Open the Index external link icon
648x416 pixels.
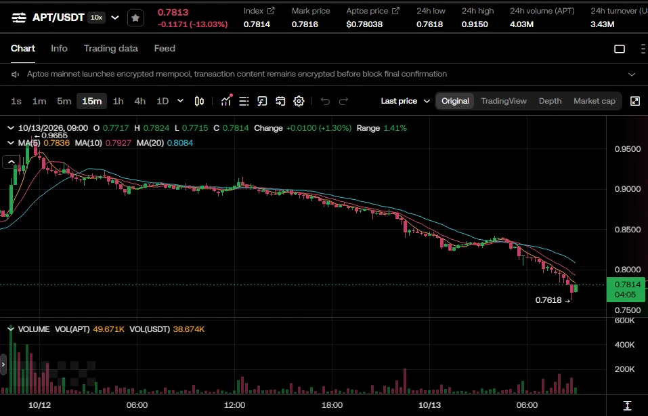coord(271,11)
